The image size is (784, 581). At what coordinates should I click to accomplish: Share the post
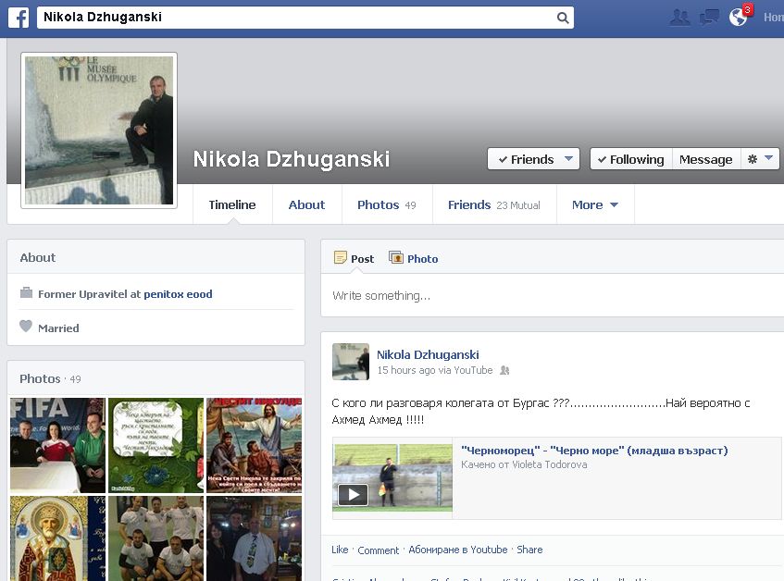tap(529, 550)
